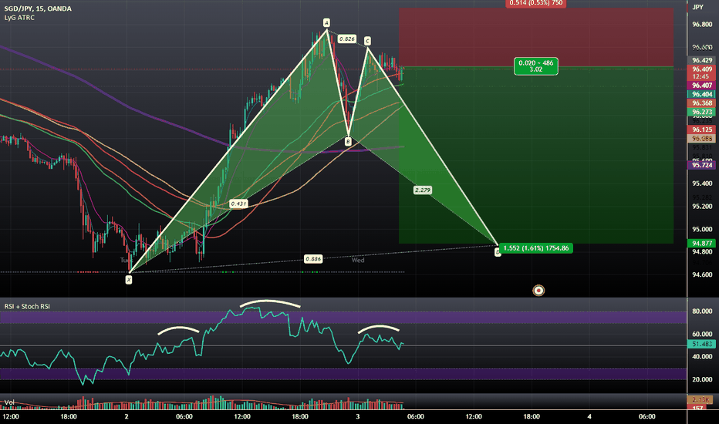Click the 12:45 countdown tag
719x424 pixels.
point(702,76)
